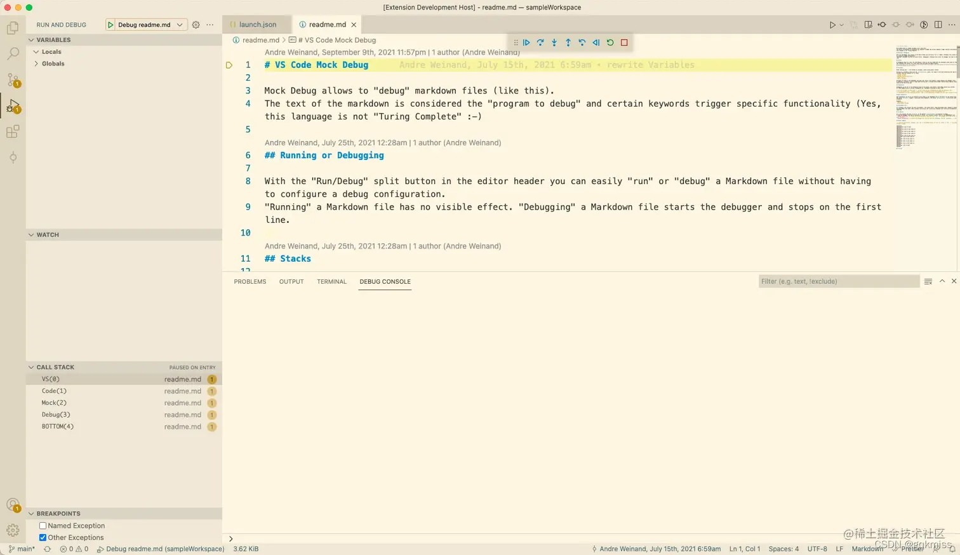Viewport: 960px width, 555px height.
Task: Disable the Other Exceptions breakpoint
Action: tap(43, 537)
